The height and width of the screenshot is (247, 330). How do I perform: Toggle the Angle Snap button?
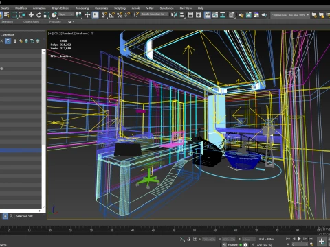[x=112, y=15]
